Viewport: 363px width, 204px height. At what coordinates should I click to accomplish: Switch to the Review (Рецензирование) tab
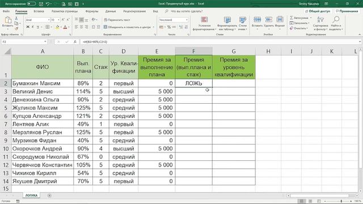[x=134, y=11]
